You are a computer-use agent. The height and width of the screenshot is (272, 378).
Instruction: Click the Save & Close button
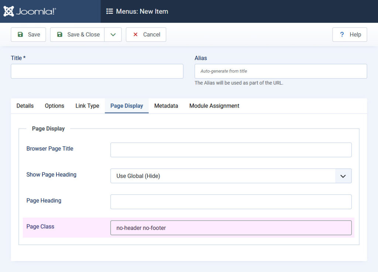click(78, 34)
